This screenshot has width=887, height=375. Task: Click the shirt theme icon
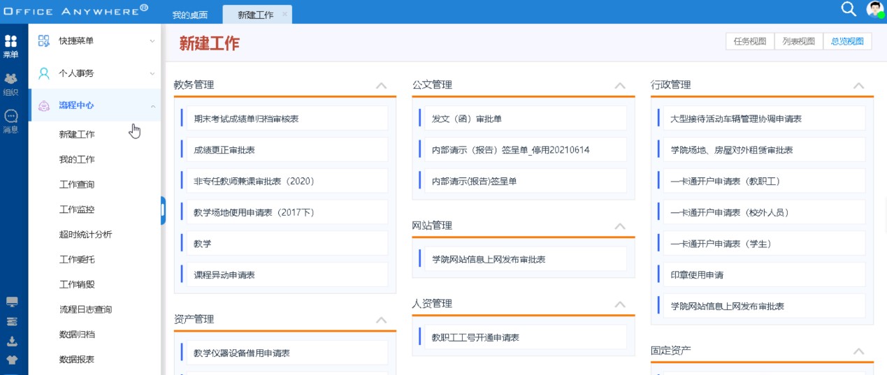[x=12, y=360]
